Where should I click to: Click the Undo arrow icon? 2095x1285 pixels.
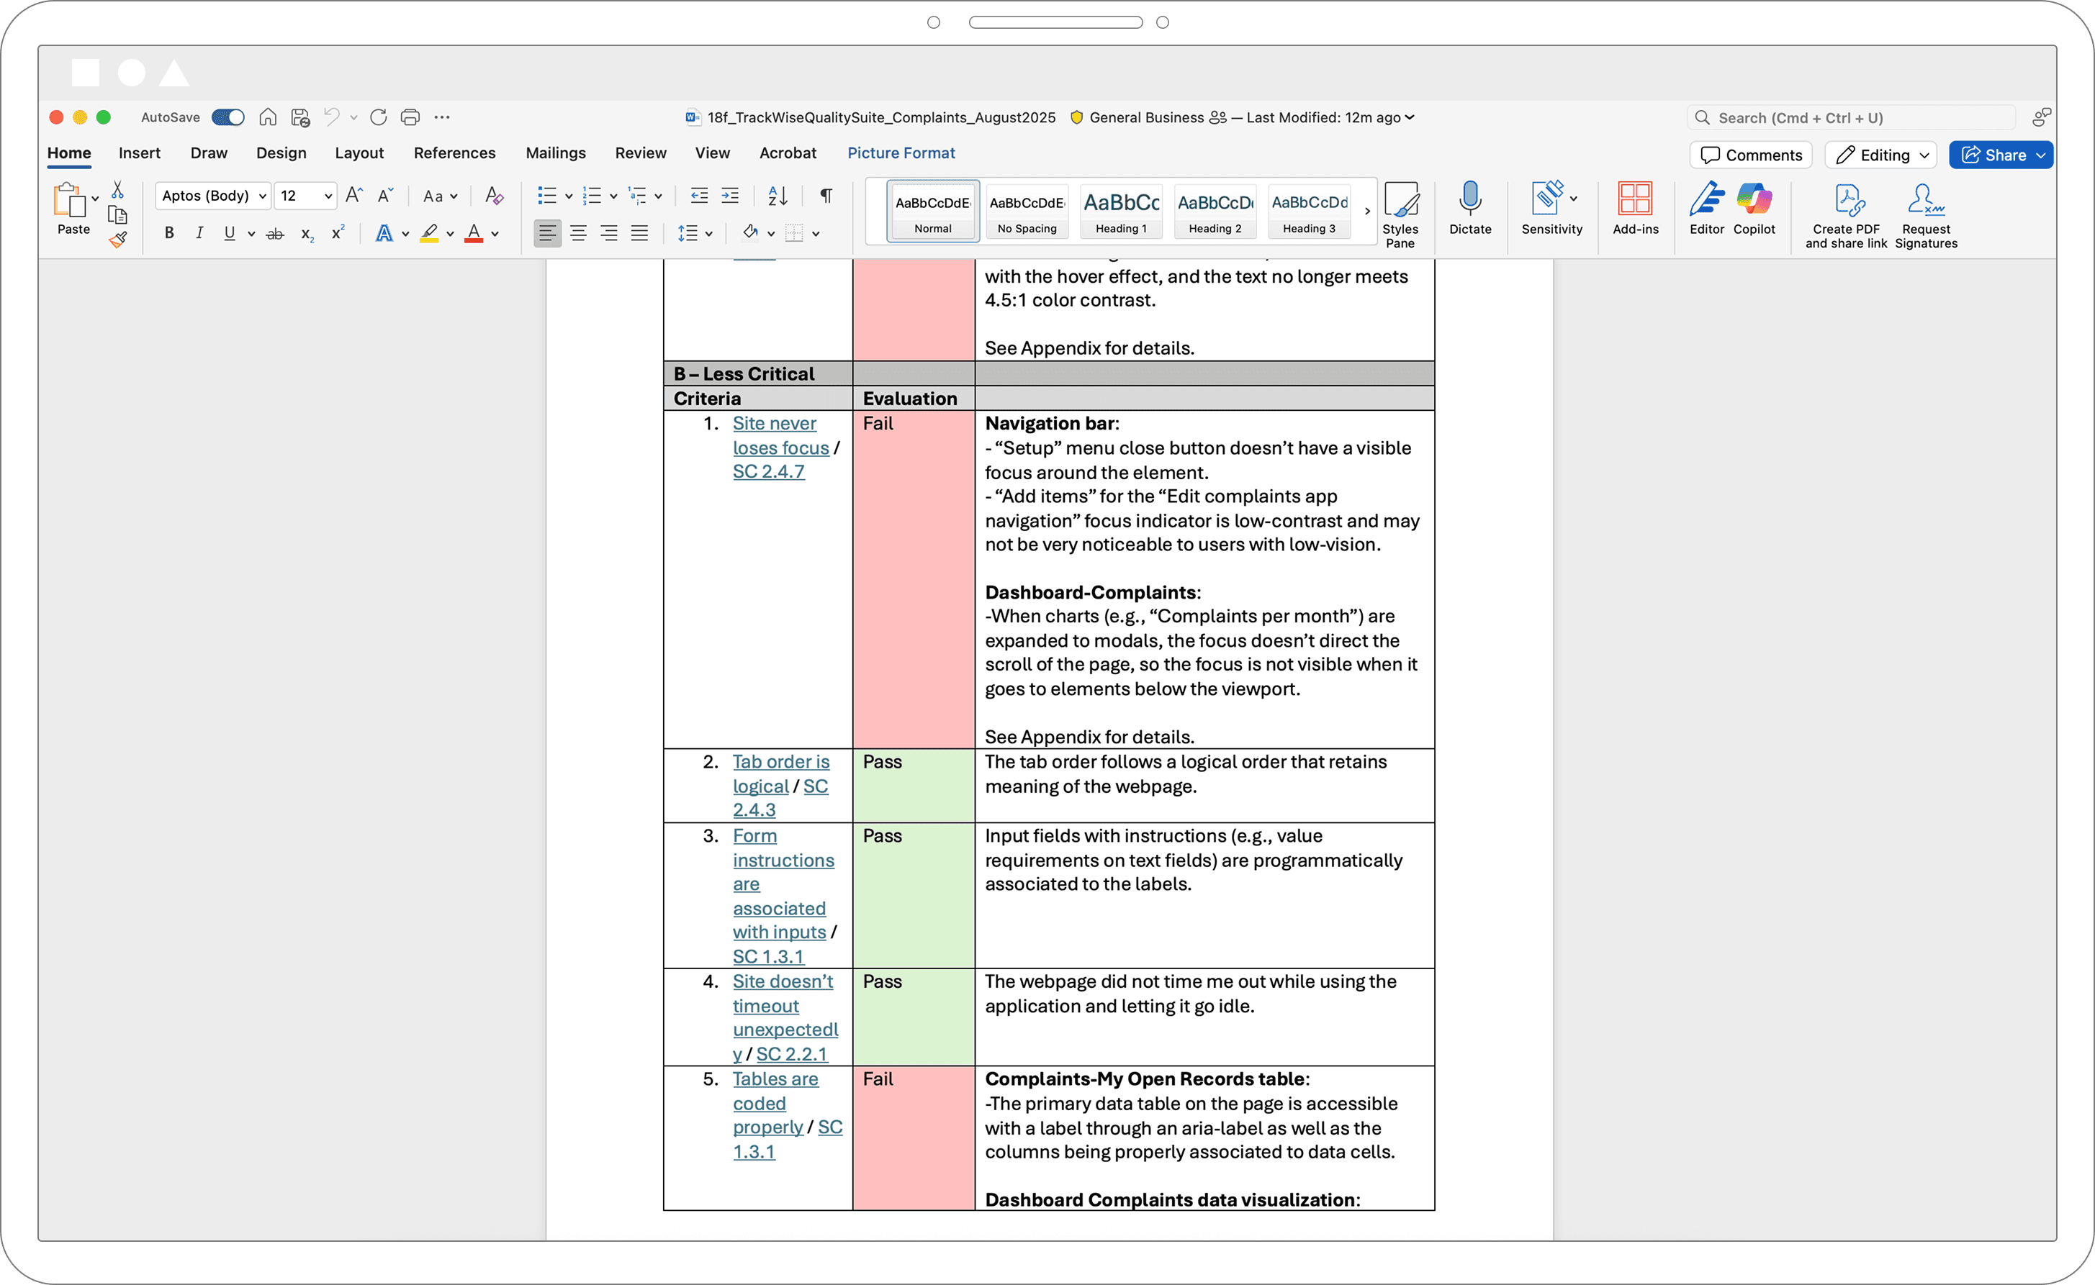332,117
